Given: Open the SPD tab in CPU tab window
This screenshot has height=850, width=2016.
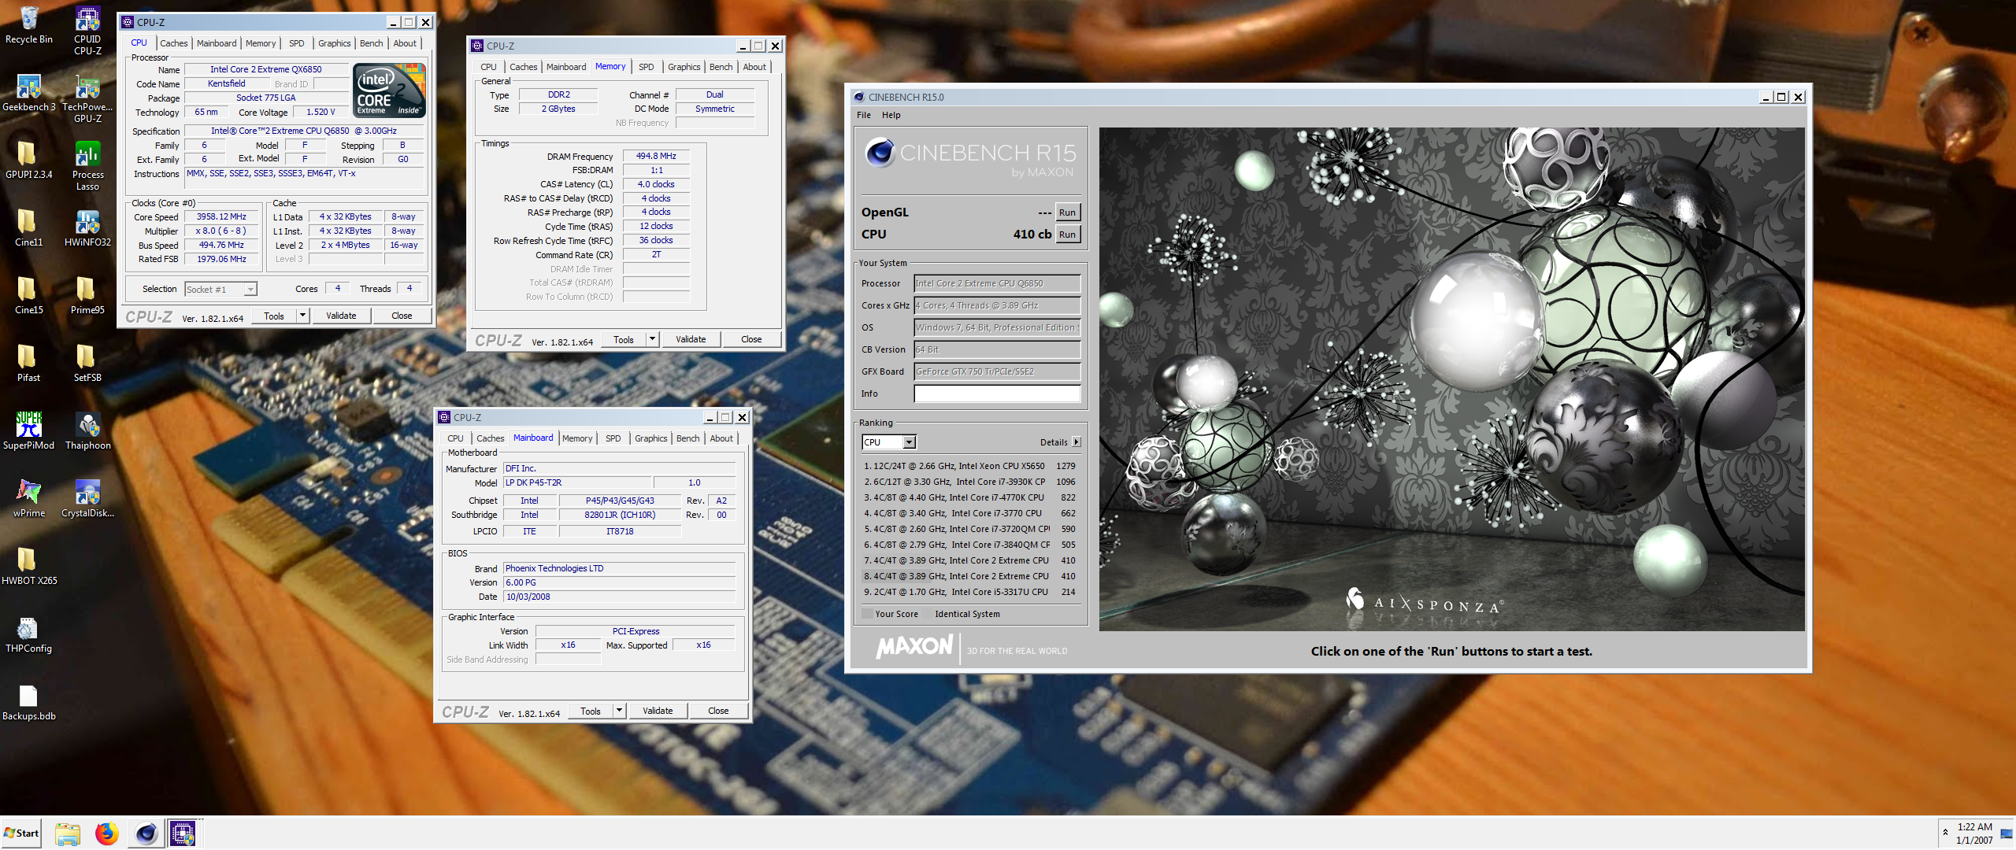Looking at the screenshot, I should click(296, 43).
